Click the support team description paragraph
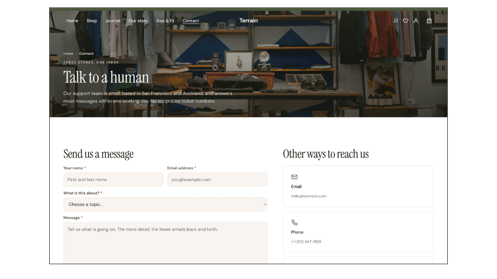 tap(148, 98)
